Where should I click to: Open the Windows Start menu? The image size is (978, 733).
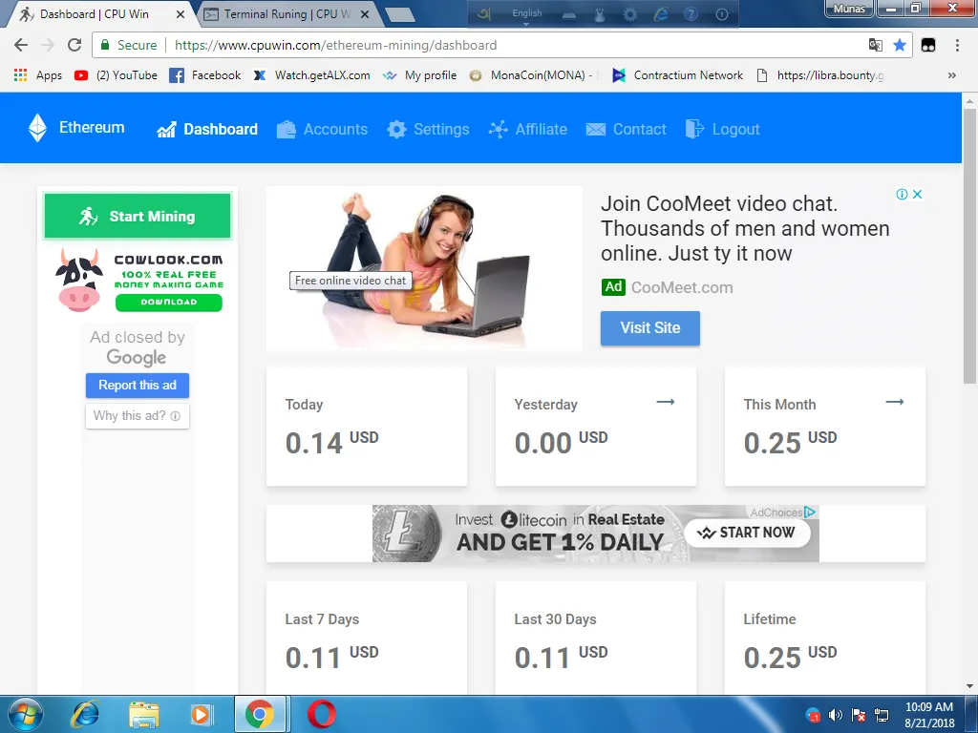pyautogui.click(x=24, y=714)
